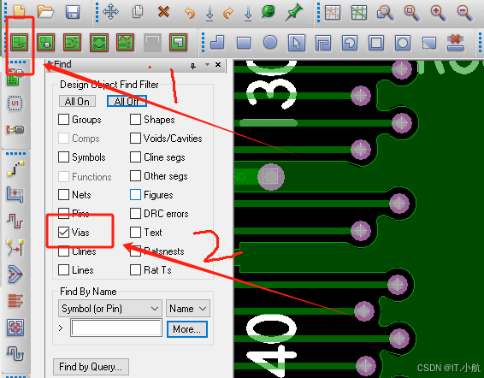Click the All On button
Screen dimensions: 484x378
click(77, 101)
